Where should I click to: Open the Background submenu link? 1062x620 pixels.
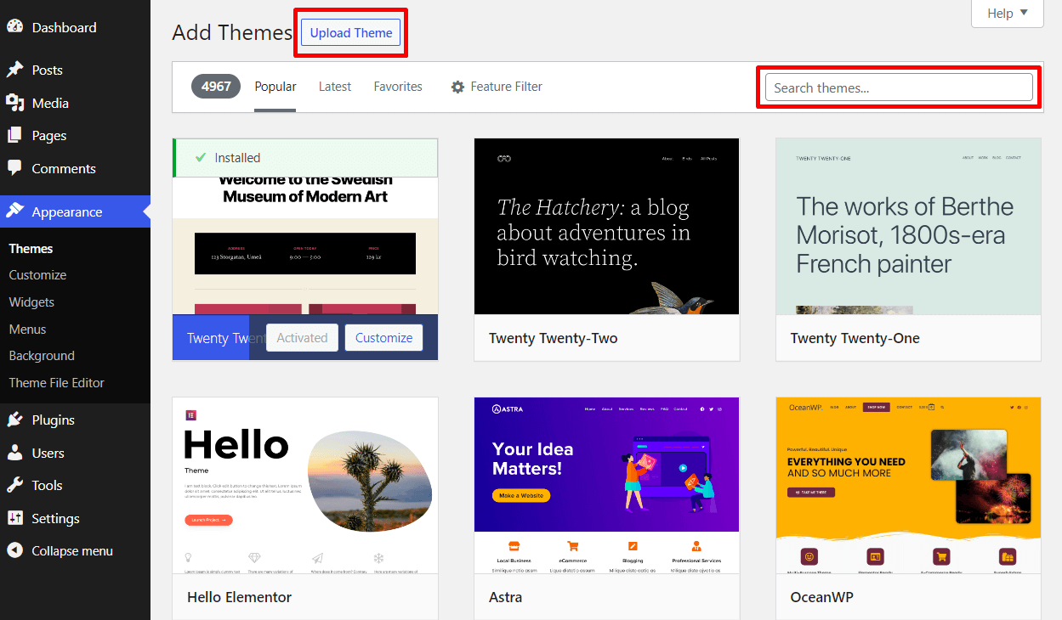[x=42, y=356]
